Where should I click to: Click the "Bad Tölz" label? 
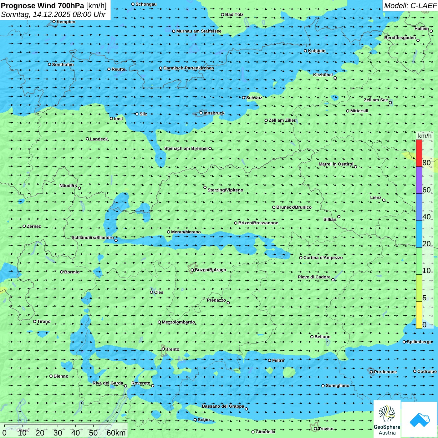(234, 14)
